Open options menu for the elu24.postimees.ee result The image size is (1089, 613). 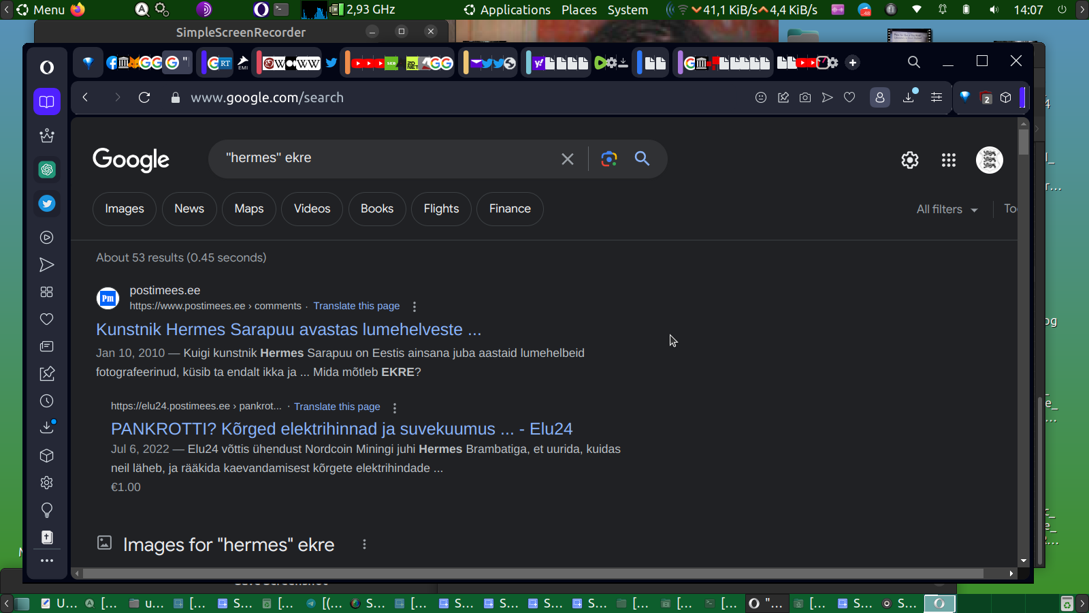pyautogui.click(x=395, y=407)
